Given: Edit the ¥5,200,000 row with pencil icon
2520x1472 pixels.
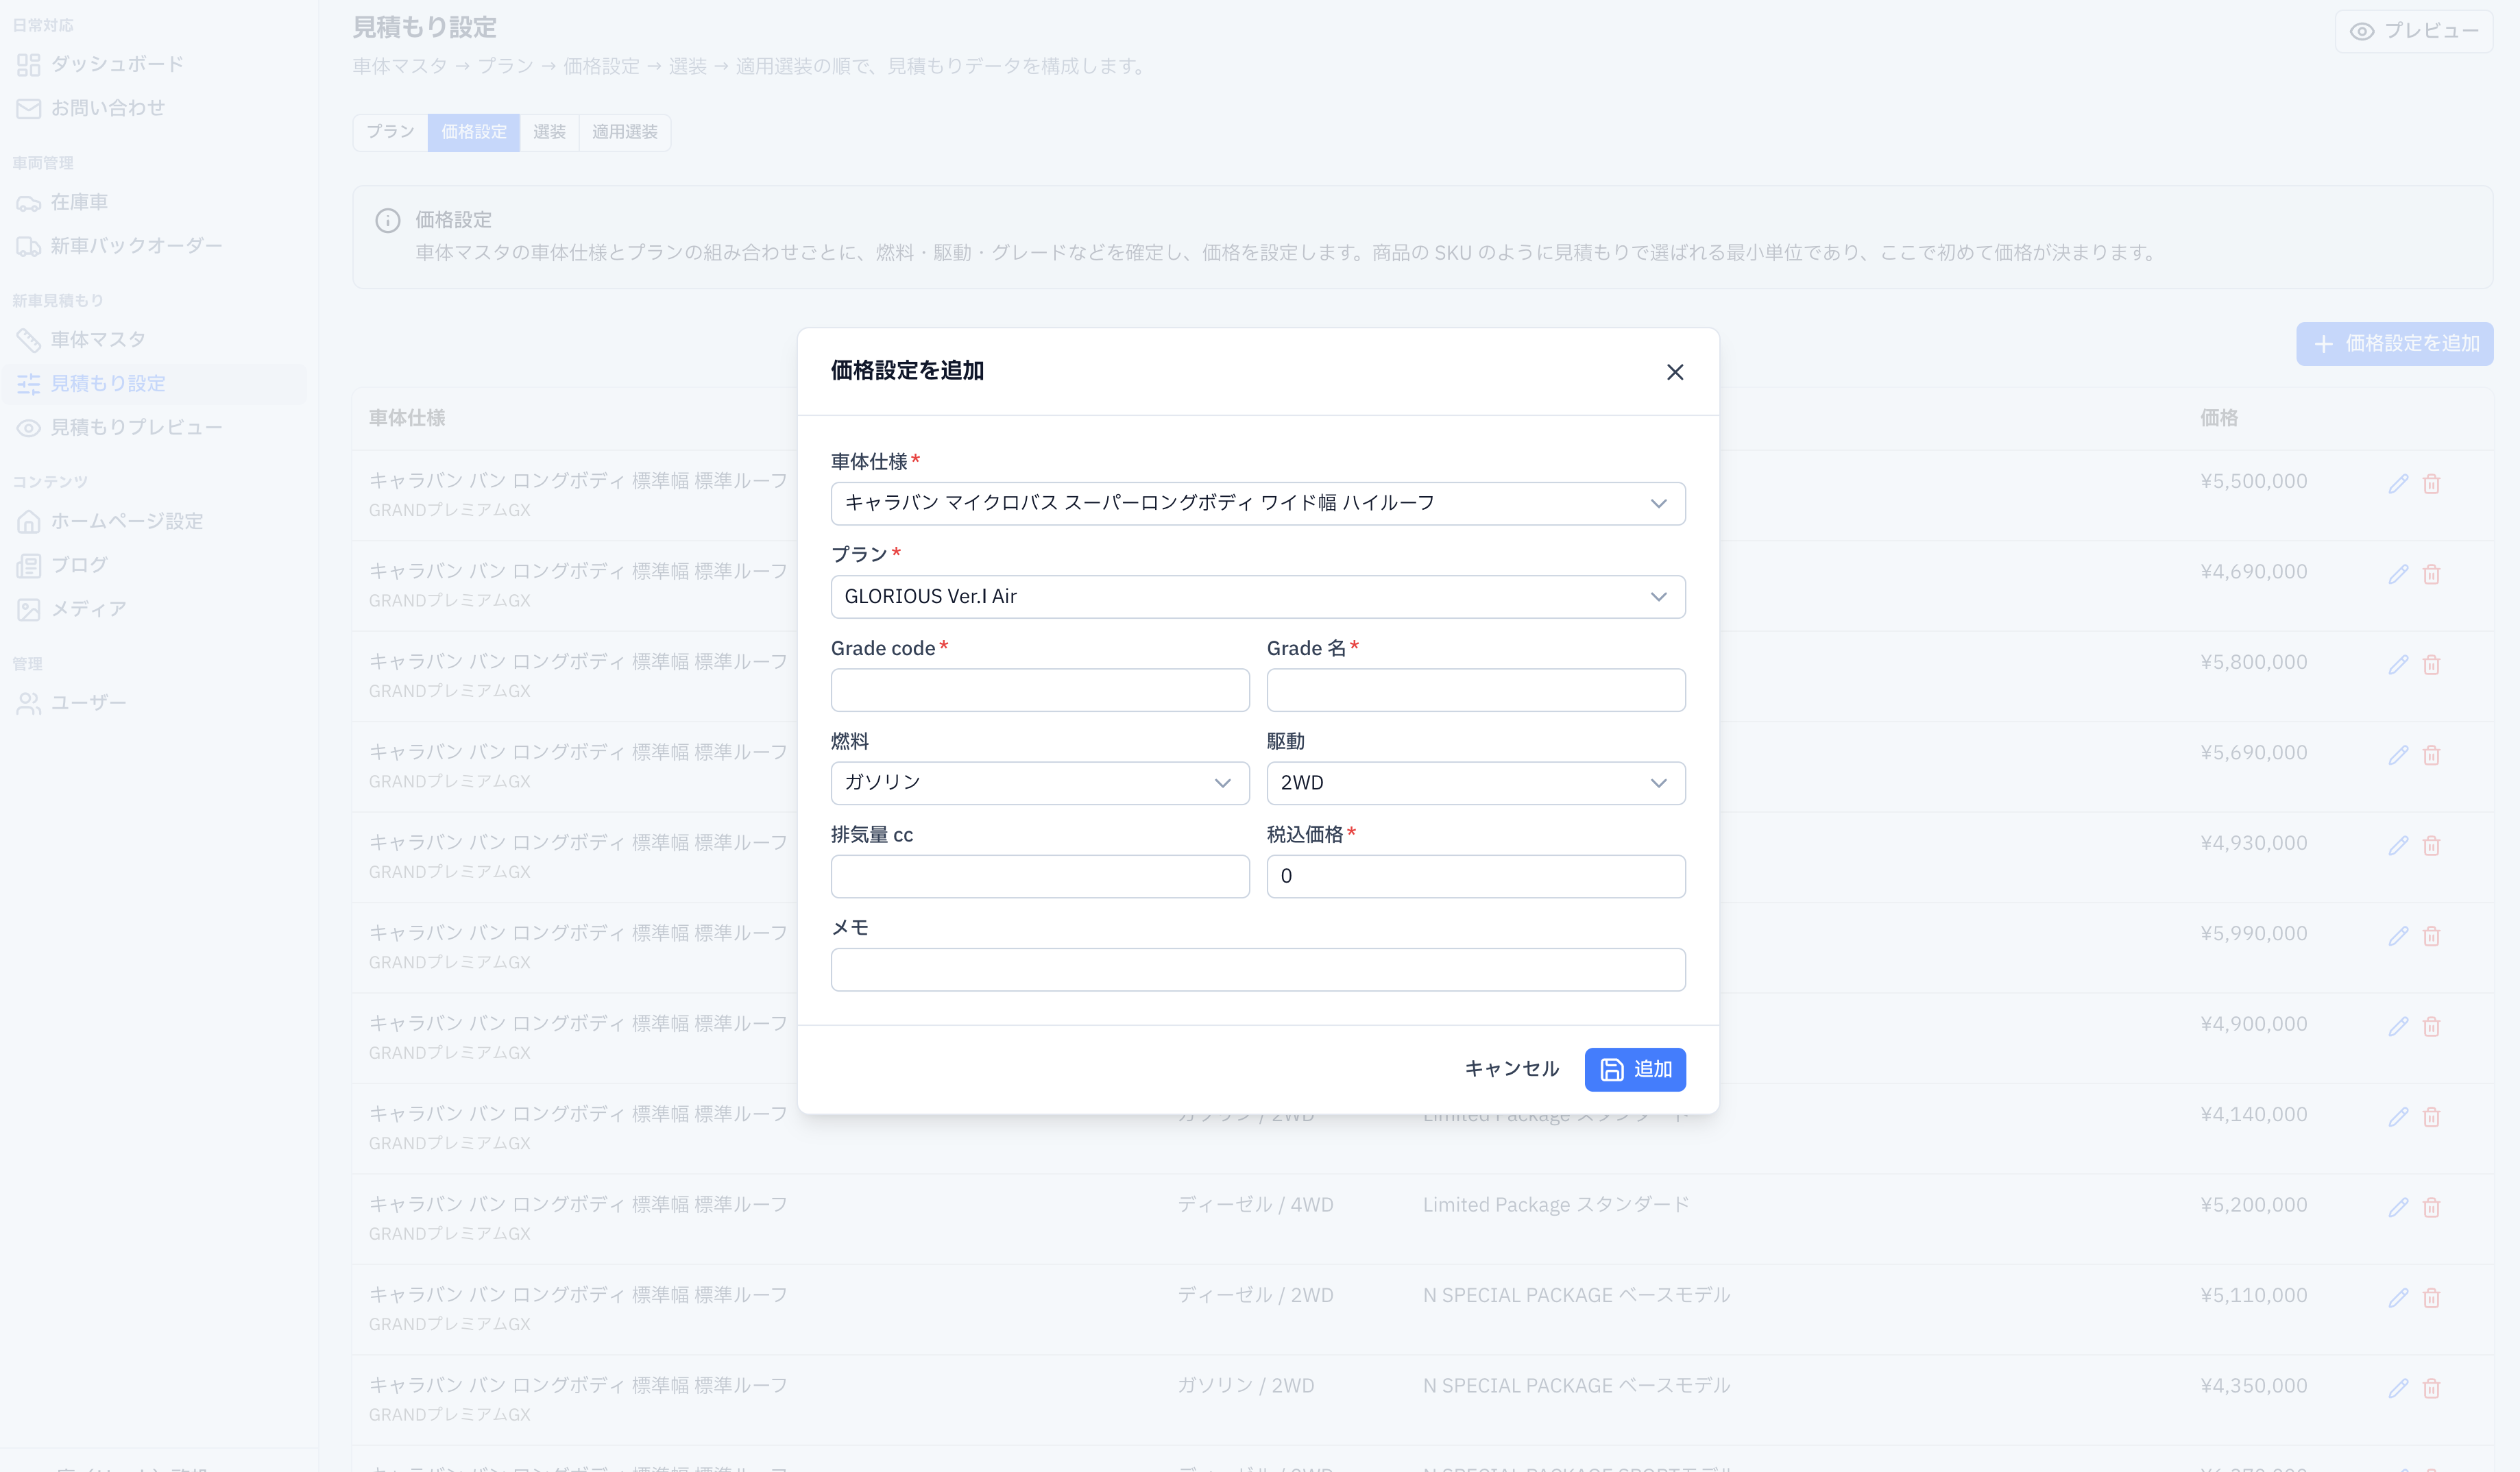Looking at the screenshot, I should coord(2398,1207).
